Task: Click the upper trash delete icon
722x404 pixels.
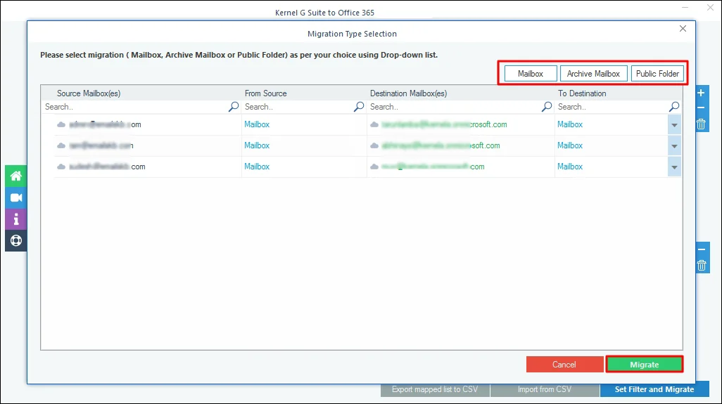Action: tap(701, 124)
